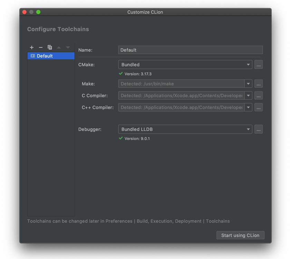
Task: Add a new toolchain with plus icon
Action: (x=32, y=48)
